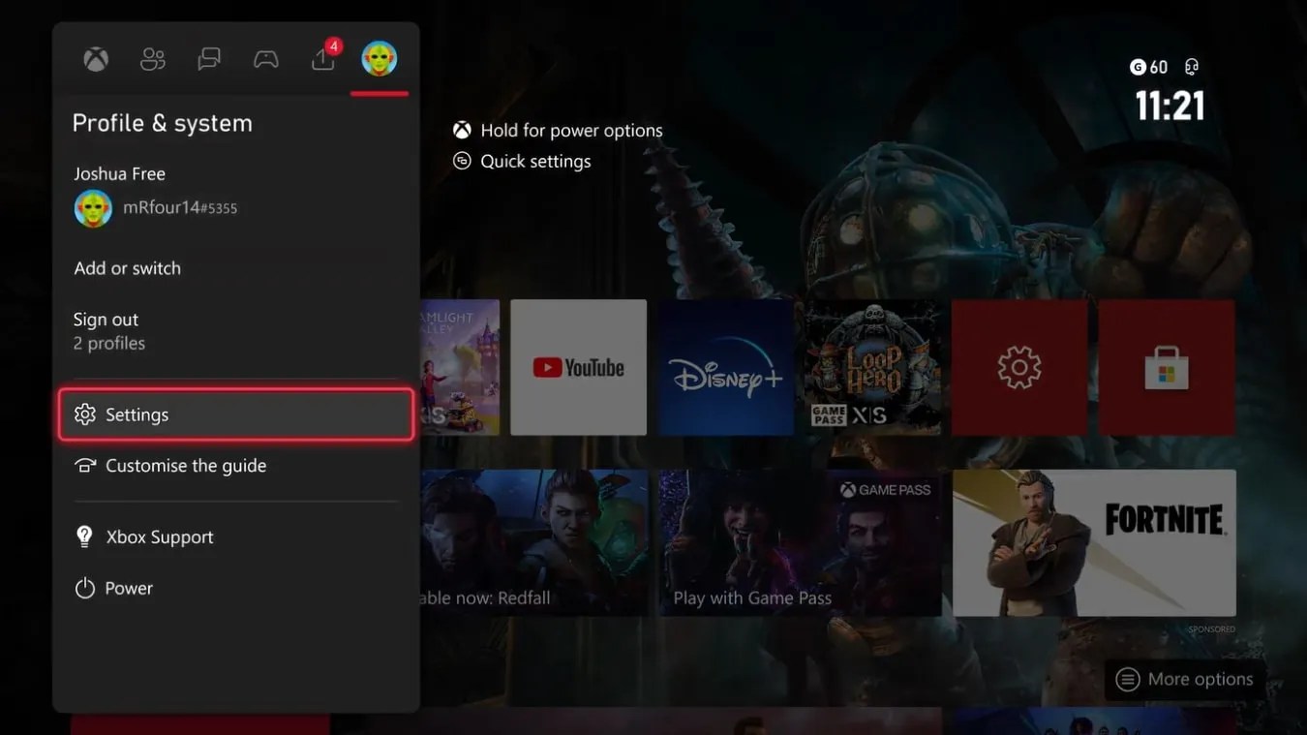Viewport: 1307px width, 735px height.
Task: Open the Microsoft Store tile
Action: (x=1166, y=367)
